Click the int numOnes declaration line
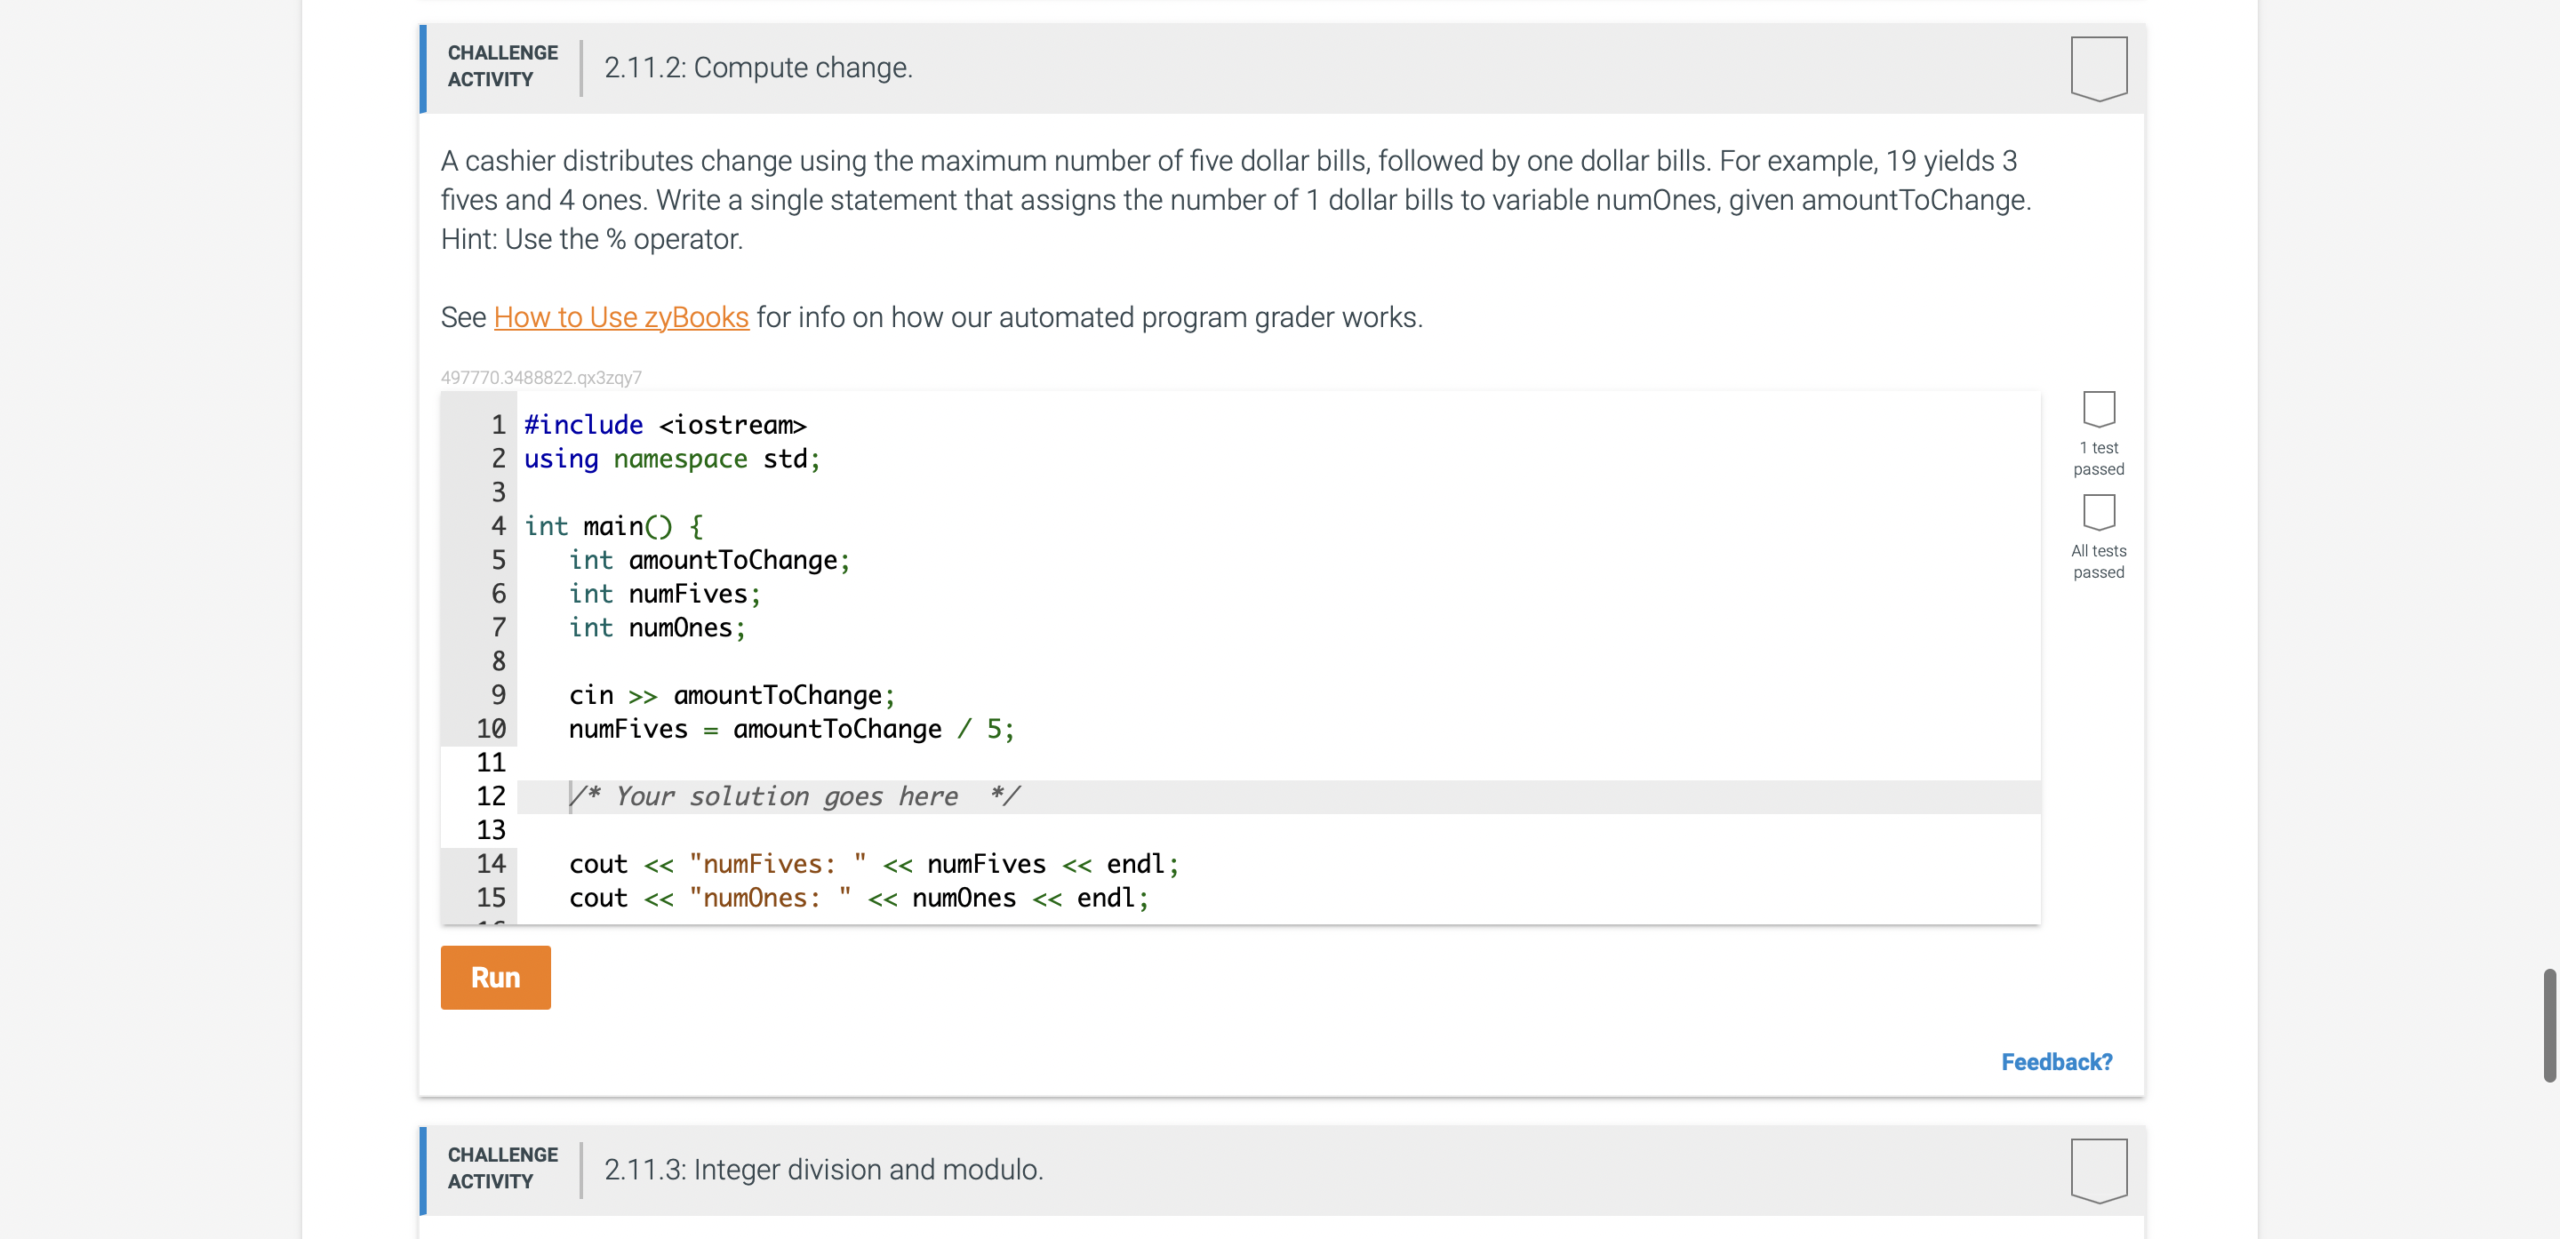Screen dimensions: 2560x1239 (x=656, y=627)
